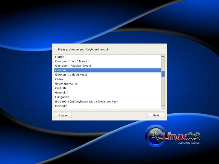219x164 pixels.
Task: Click the blue scrollbar thumb
Action: pos(163,74)
